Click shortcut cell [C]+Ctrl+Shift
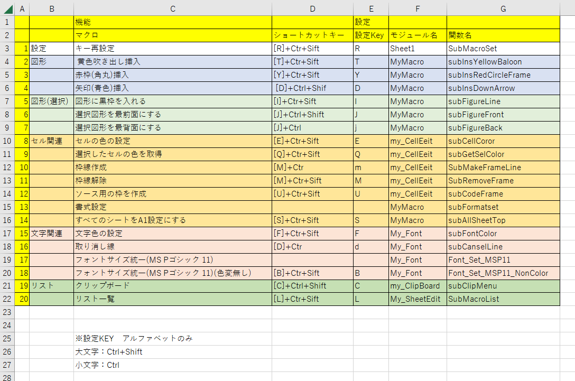The height and width of the screenshot is (381, 575). (312, 286)
